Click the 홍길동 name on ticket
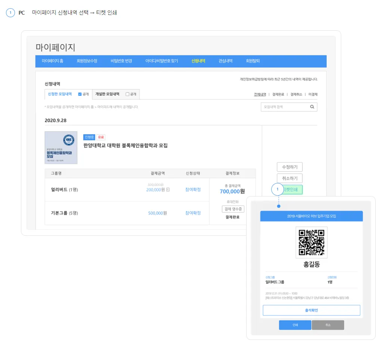The image size is (385, 348). click(311, 264)
